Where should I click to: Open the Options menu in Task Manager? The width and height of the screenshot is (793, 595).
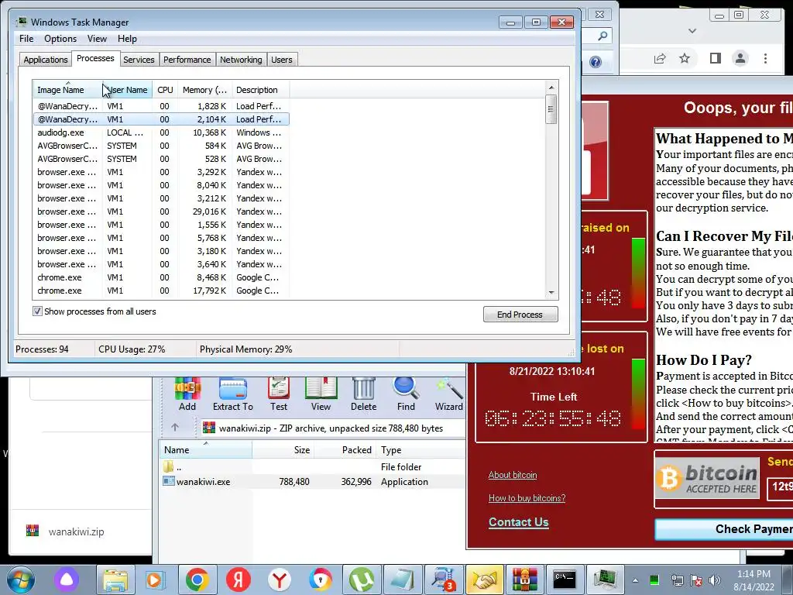click(60, 39)
